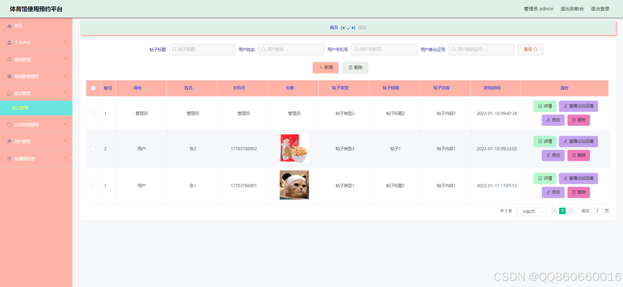This screenshot has height=287, width=623.
Task: Click the 用户手机号 search input
Action: click(385, 50)
